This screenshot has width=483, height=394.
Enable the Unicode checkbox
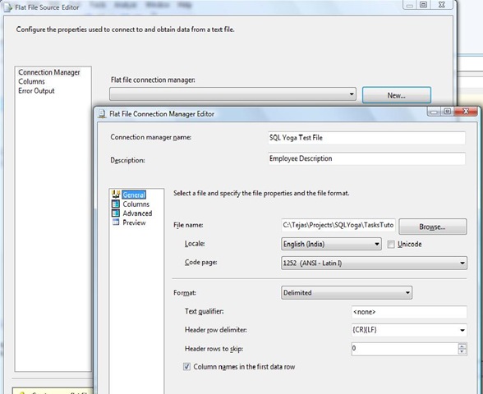click(x=391, y=244)
